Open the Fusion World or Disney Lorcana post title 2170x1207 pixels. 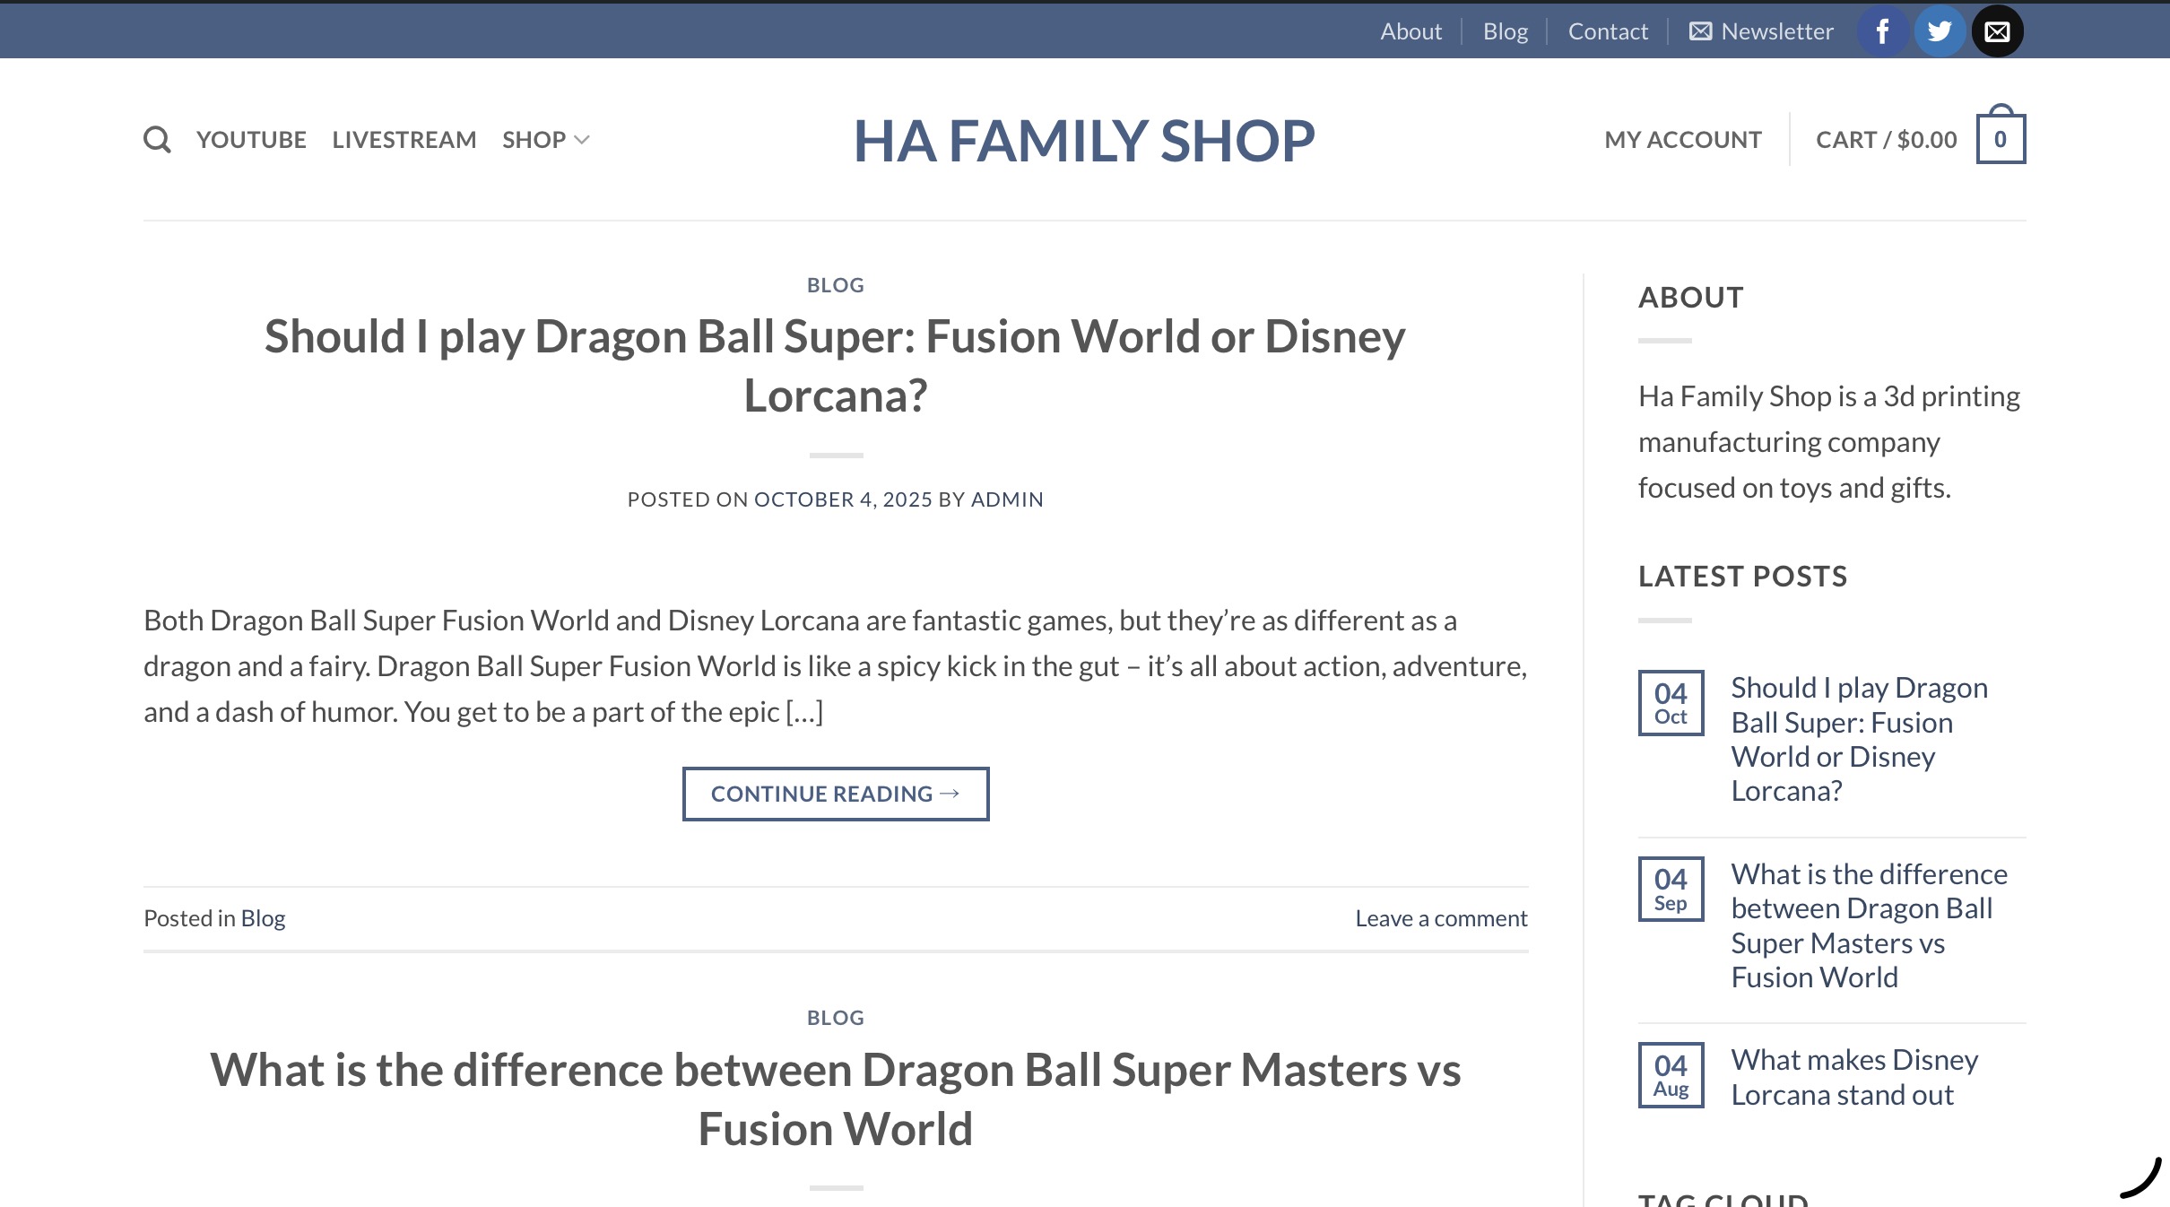(x=836, y=366)
